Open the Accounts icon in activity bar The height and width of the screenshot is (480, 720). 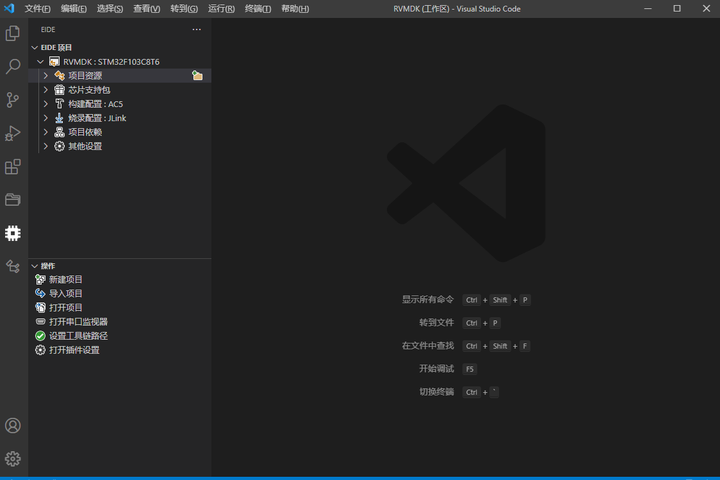coord(13,426)
